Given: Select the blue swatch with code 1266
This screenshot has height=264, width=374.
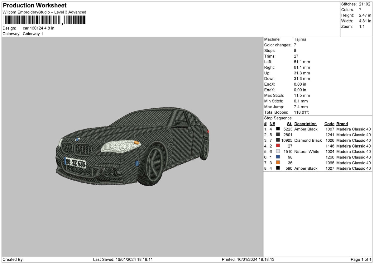Looking at the screenshot, I should pyautogui.click(x=278, y=157).
